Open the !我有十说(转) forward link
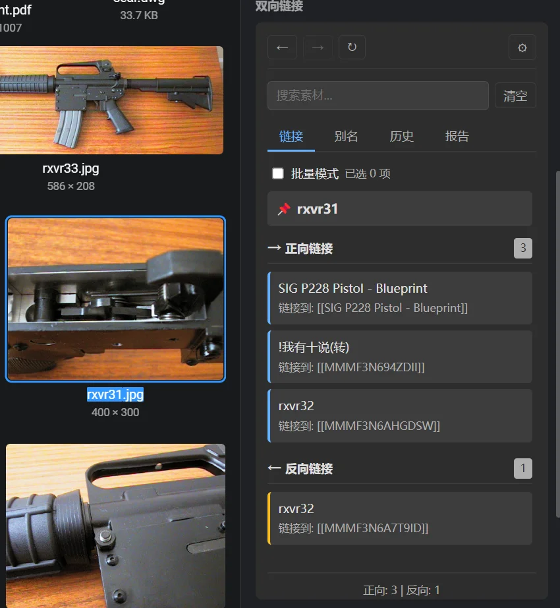 tap(399, 357)
